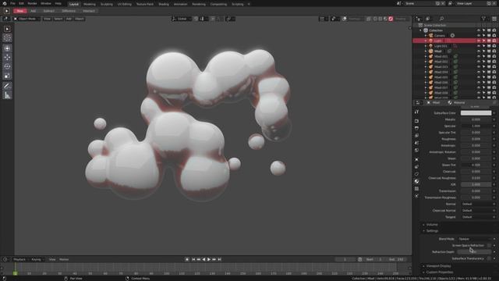Viewport: 499px width, 281px height.
Task: Open the Render menu
Action: tap(32, 3)
